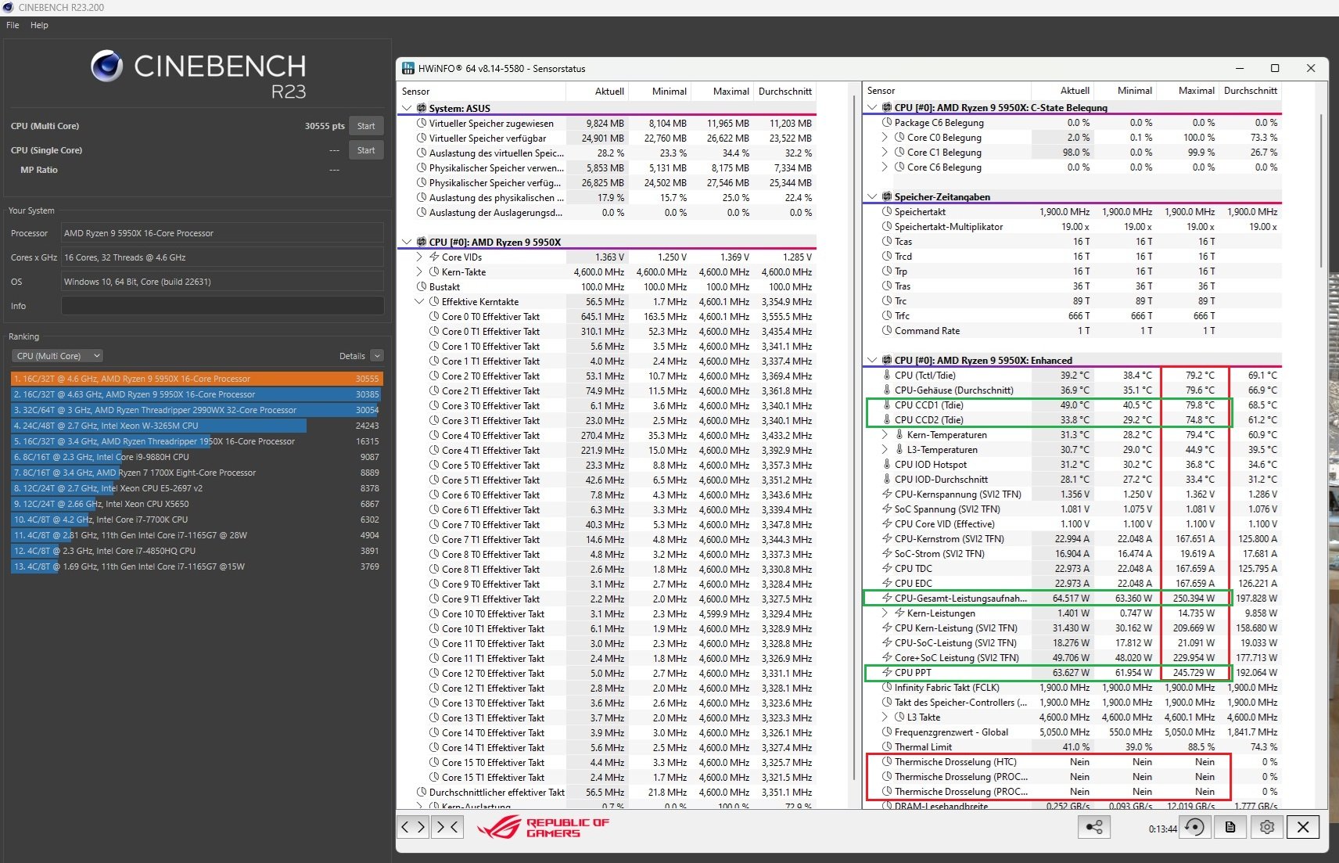This screenshot has height=863, width=1339.
Task: Select the Thermische Drosselung (HTC) row
Action: [x=1072, y=762]
